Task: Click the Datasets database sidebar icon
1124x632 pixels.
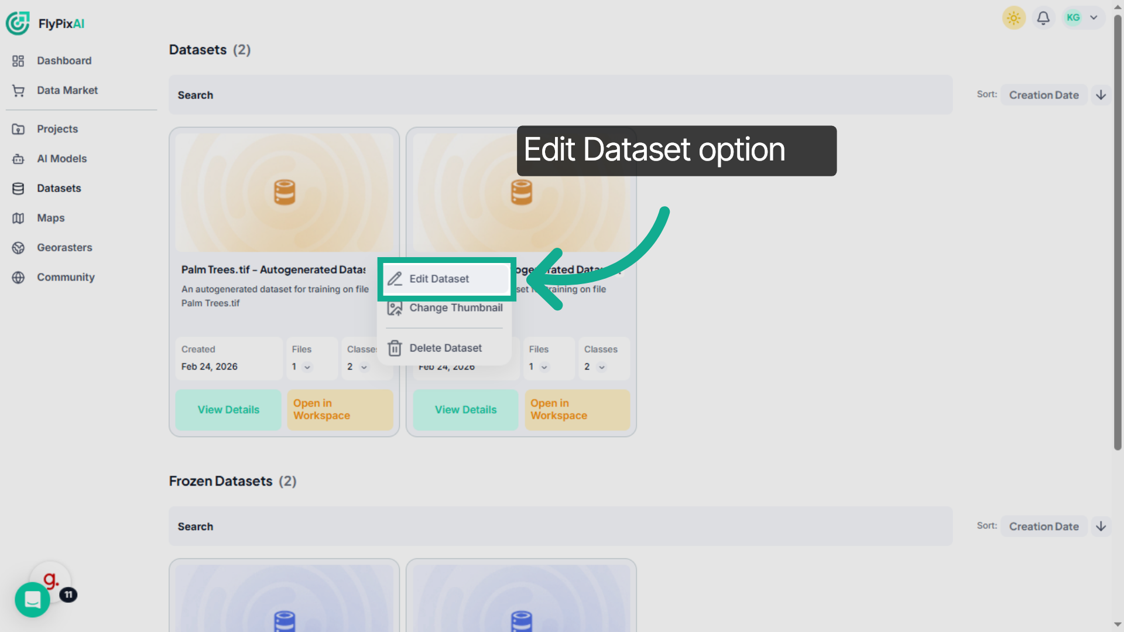Action: click(x=18, y=189)
